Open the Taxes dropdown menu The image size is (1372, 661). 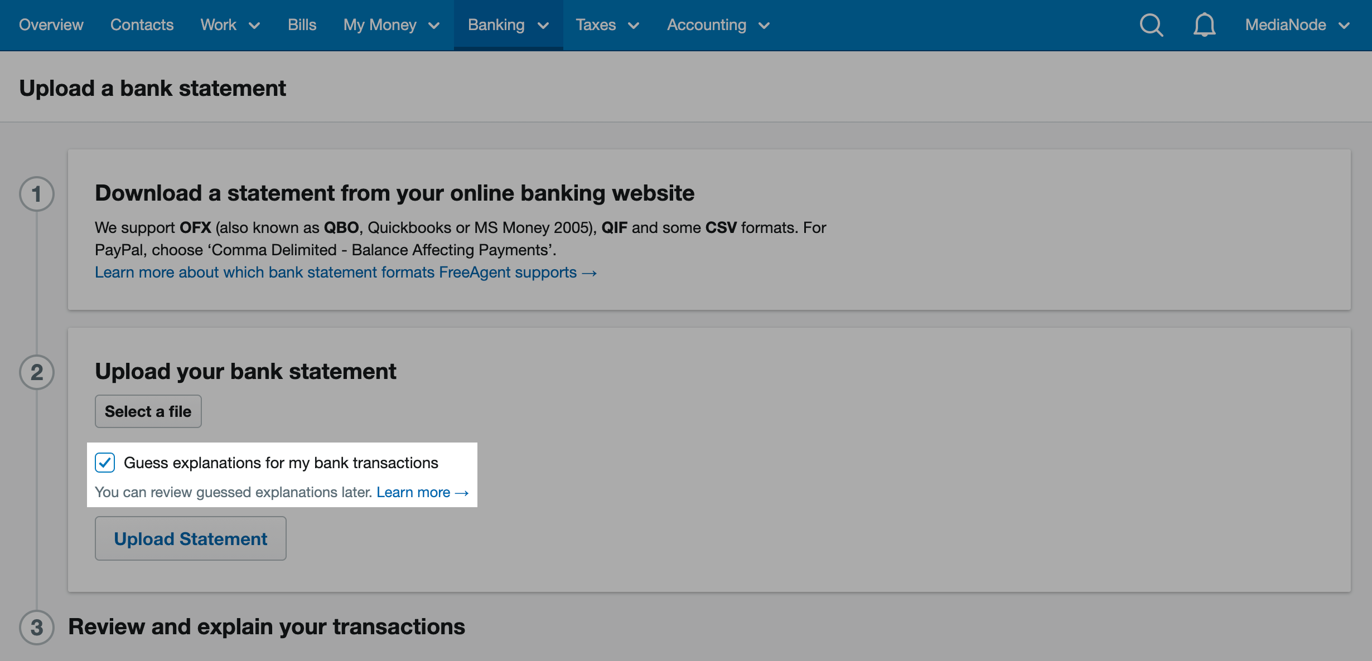(606, 25)
